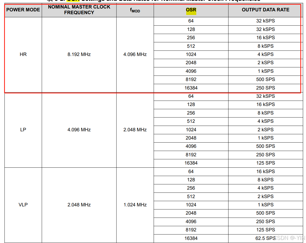Select OSR 16384 in the LP section
This screenshot has width=306, height=243.
[191, 163]
